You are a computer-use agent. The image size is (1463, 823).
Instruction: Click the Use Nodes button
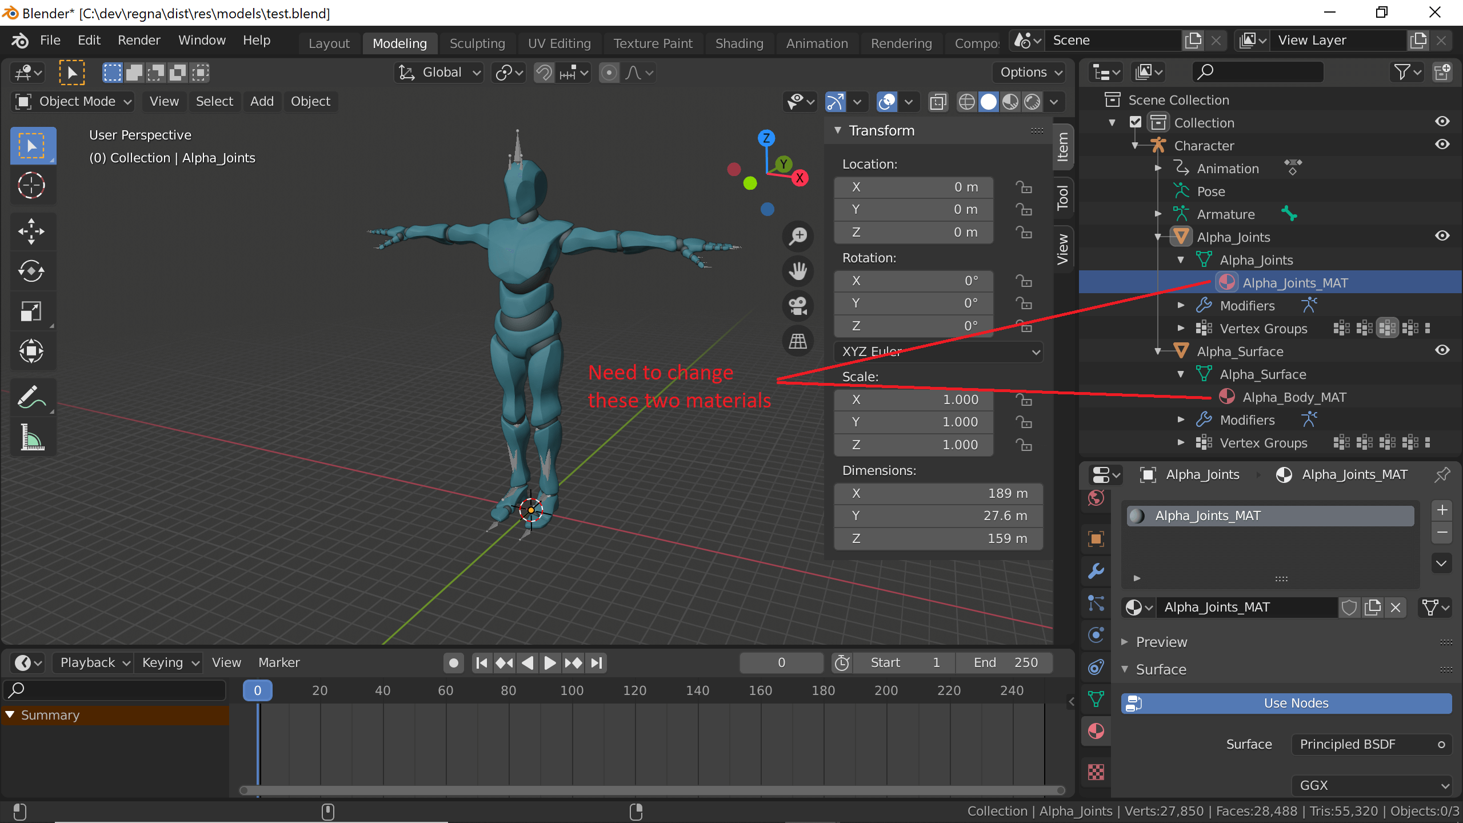[1286, 703]
